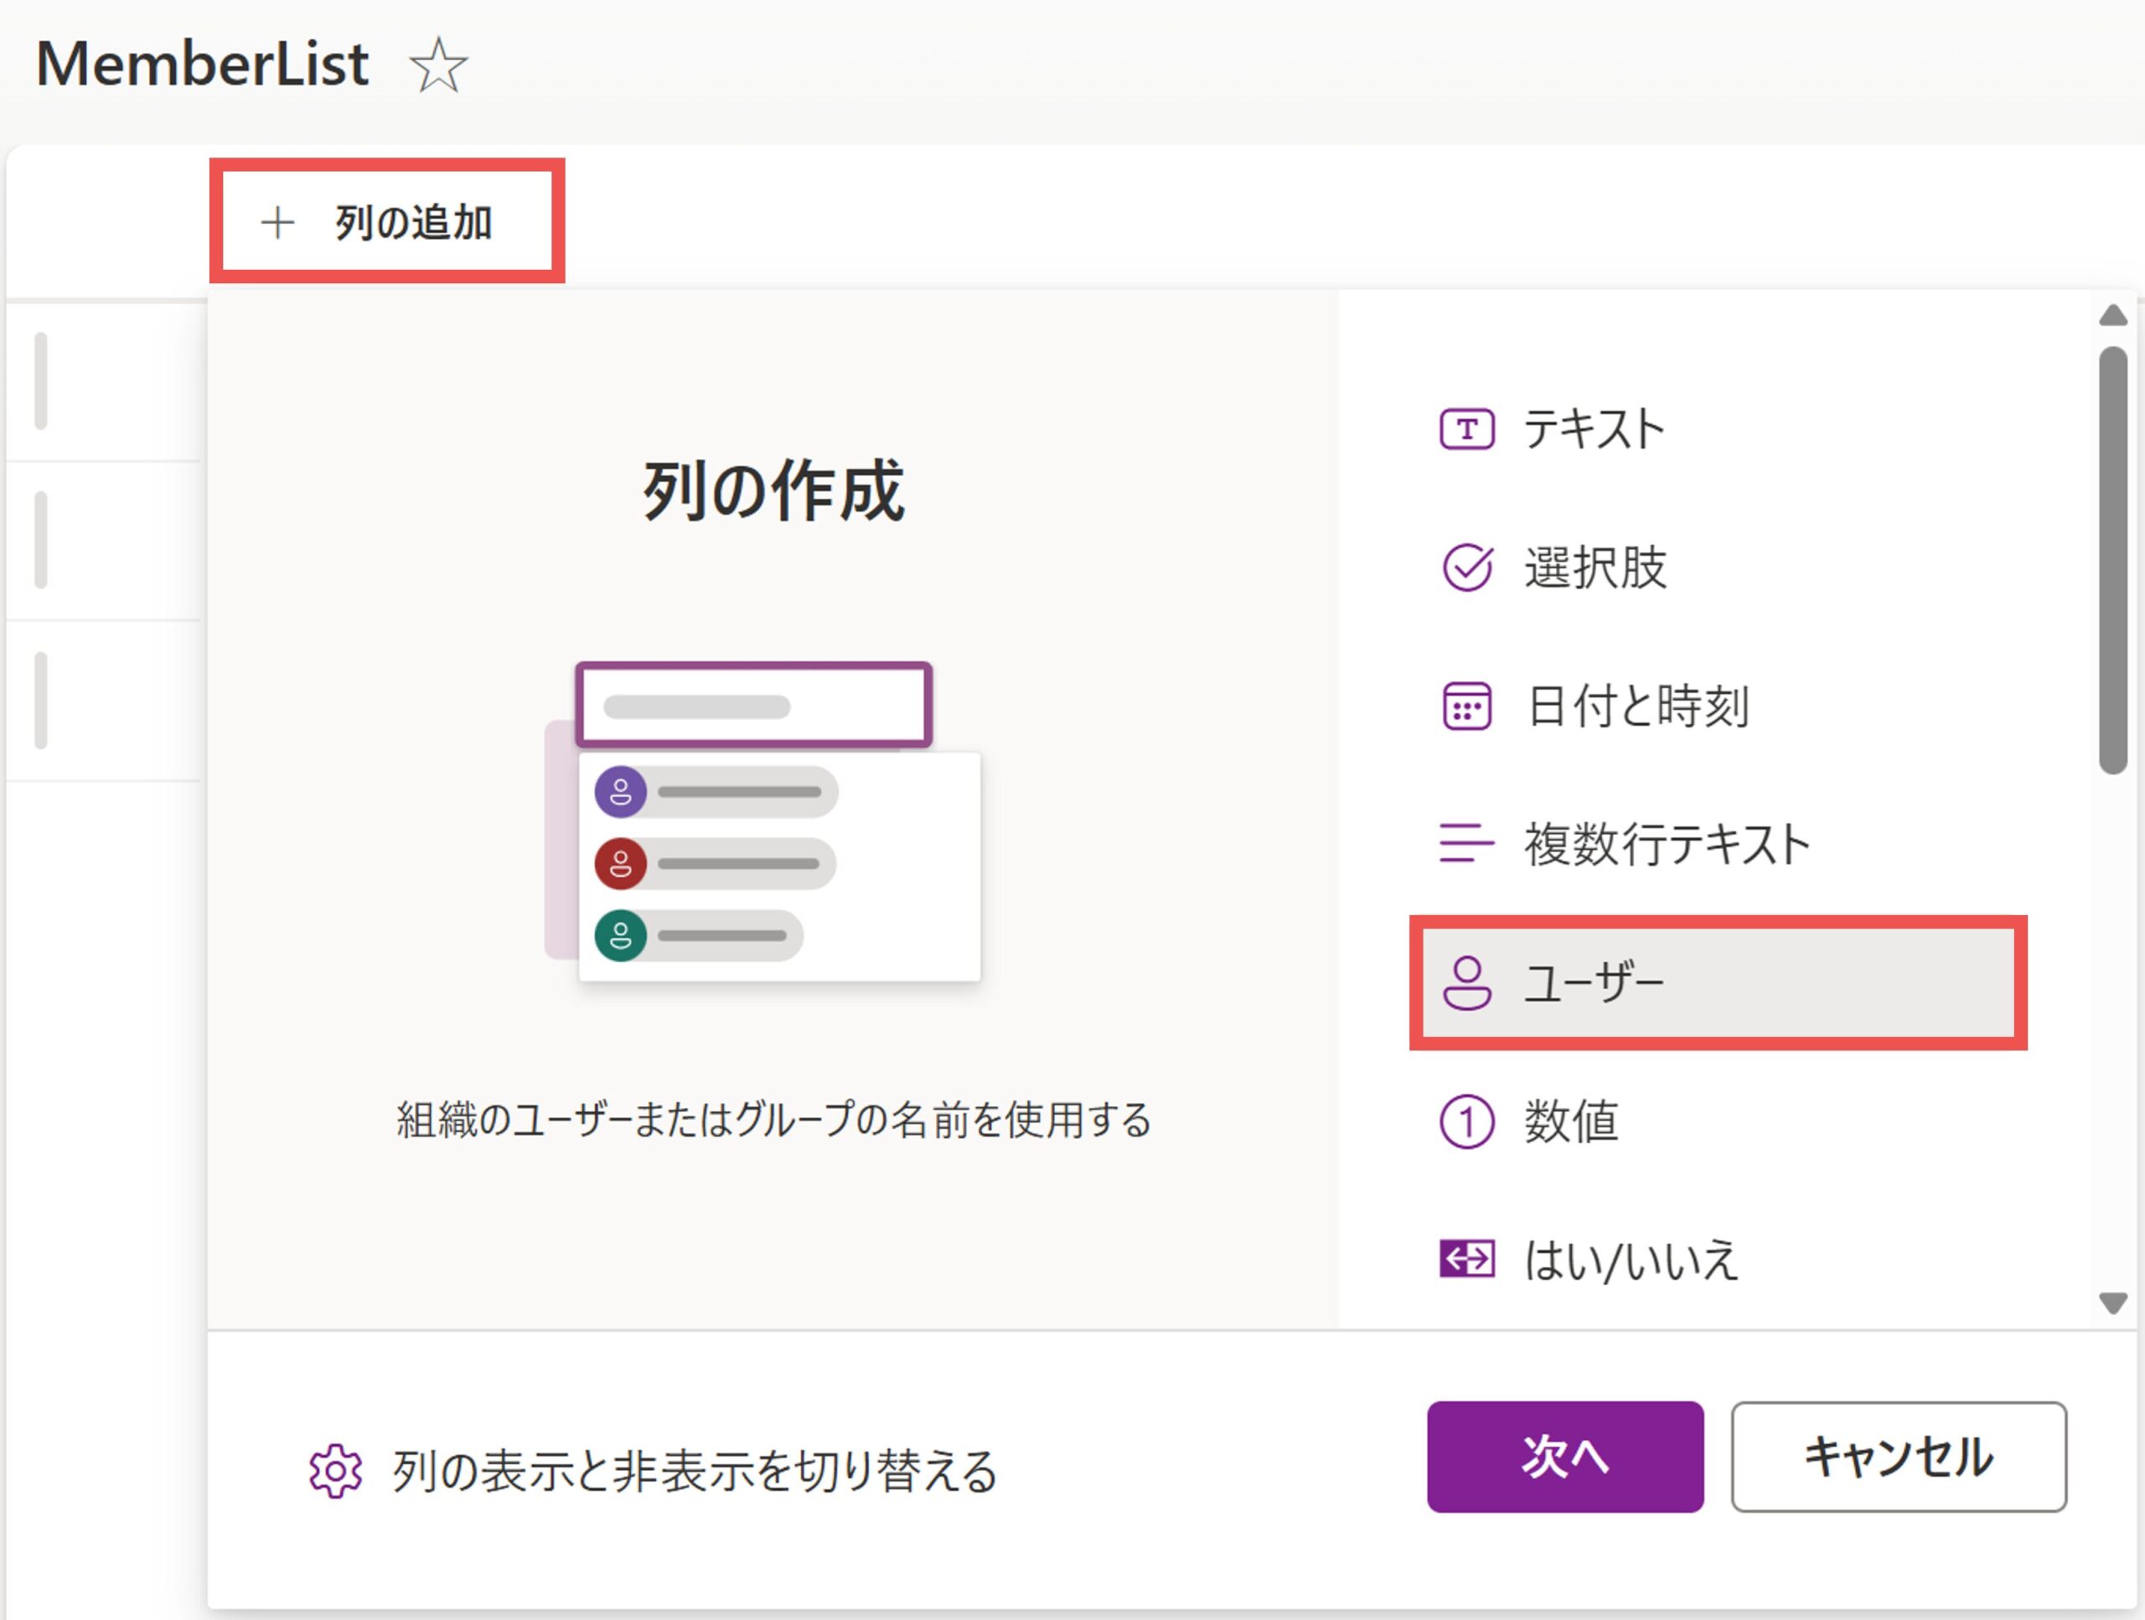Click the 日付と時刻 calendar icon

[1466, 706]
